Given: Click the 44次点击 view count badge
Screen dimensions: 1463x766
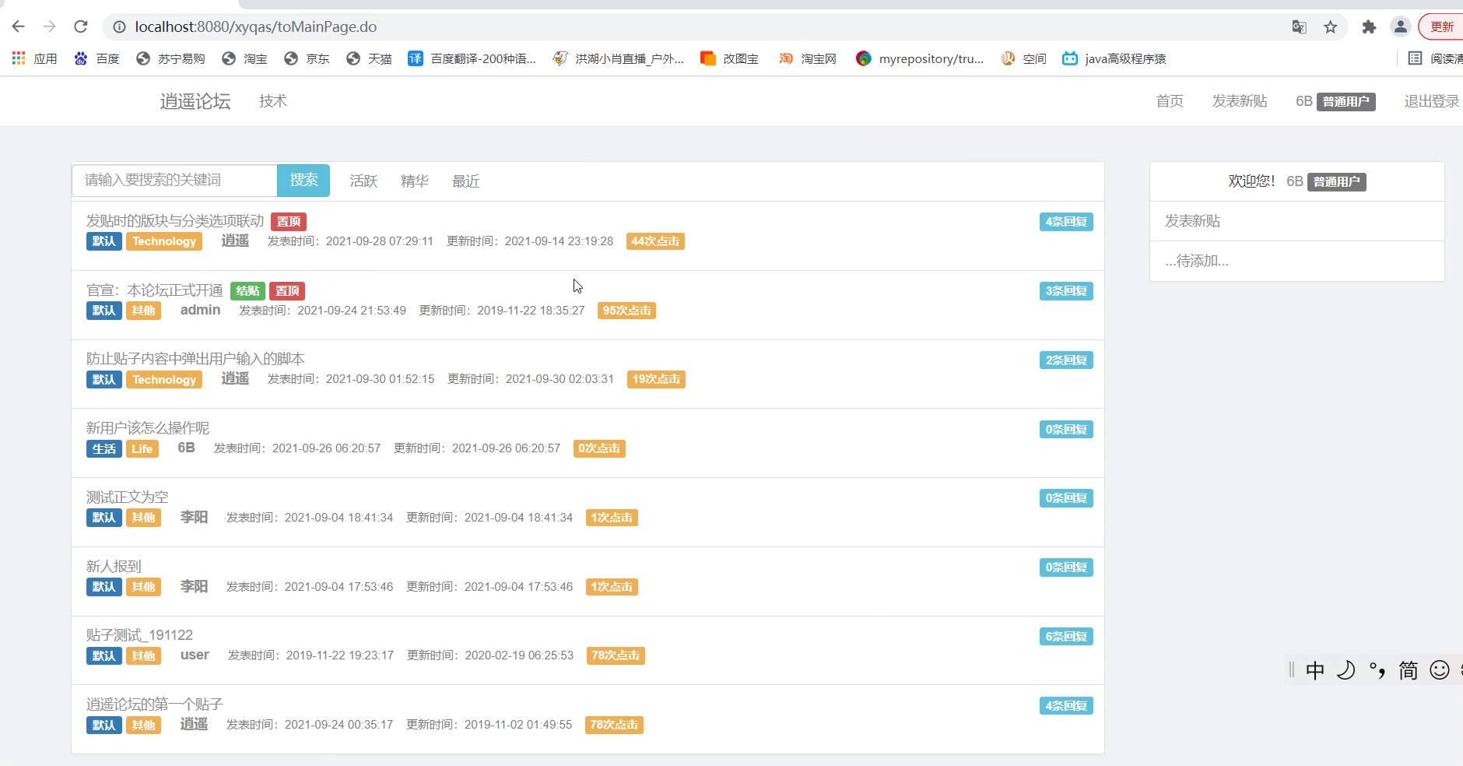Looking at the screenshot, I should (655, 241).
